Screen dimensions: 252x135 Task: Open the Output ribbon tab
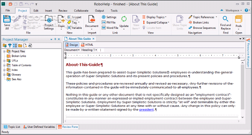click(x=99, y=10)
